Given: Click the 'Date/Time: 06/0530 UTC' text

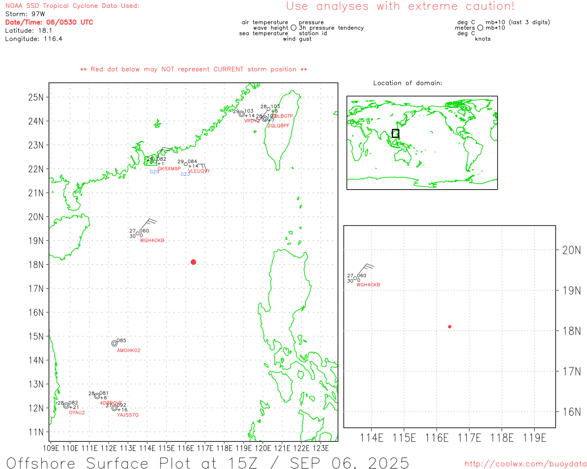Looking at the screenshot, I should coord(49,22).
